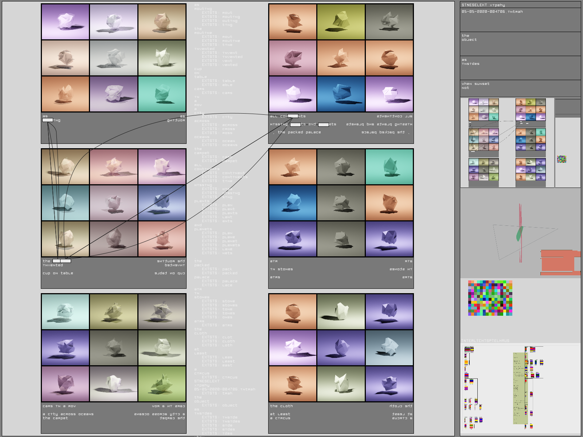
Task: Choose the teal crystal thumbnail in middle-right grid
Action: 389,167
